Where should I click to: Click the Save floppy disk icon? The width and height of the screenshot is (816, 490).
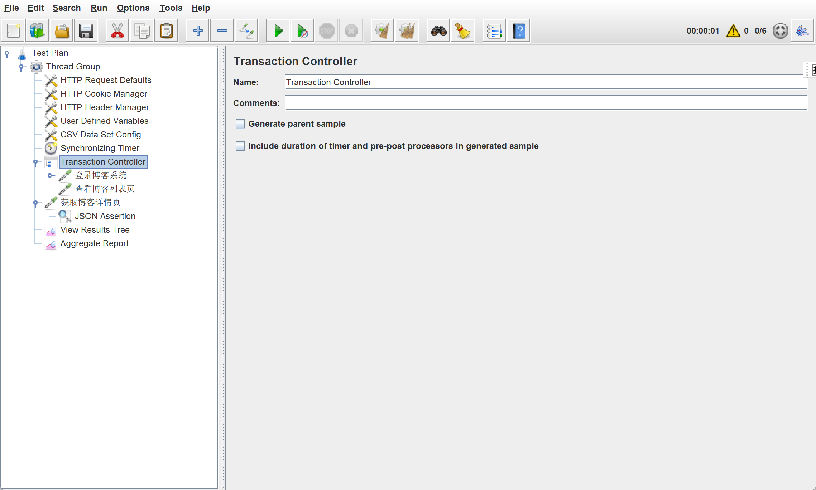(86, 31)
